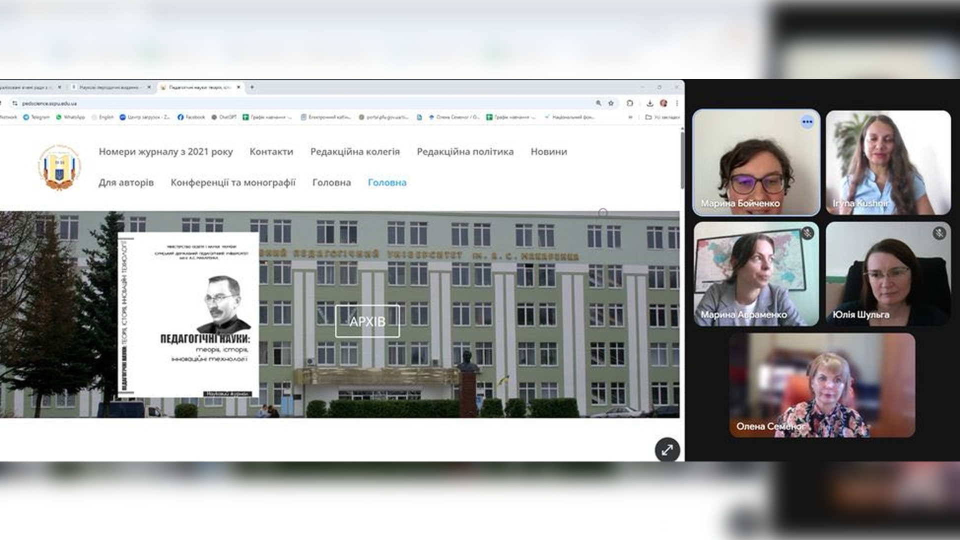The height and width of the screenshot is (540, 960).
Task: Open the Номери журналу з 2021 року menu
Action: 165,151
